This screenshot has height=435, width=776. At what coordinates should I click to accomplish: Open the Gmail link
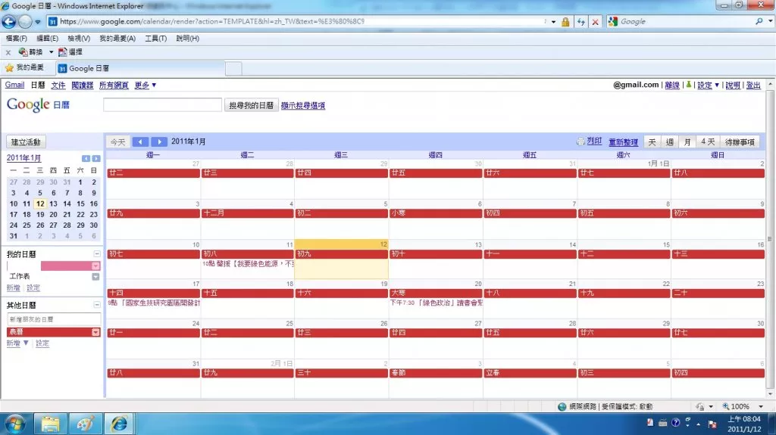15,85
